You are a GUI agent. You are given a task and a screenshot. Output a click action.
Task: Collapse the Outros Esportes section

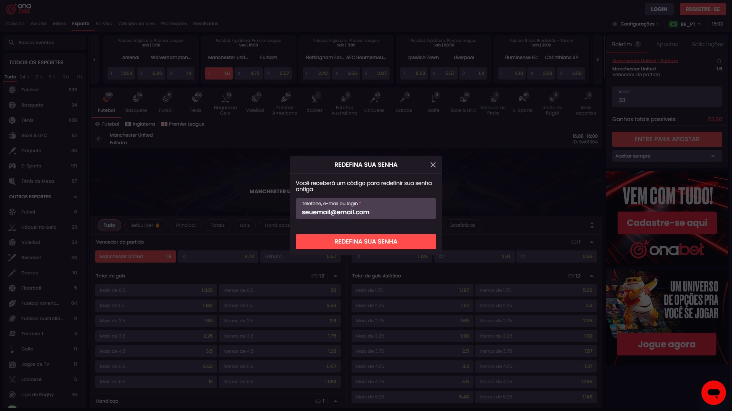(75, 197)
